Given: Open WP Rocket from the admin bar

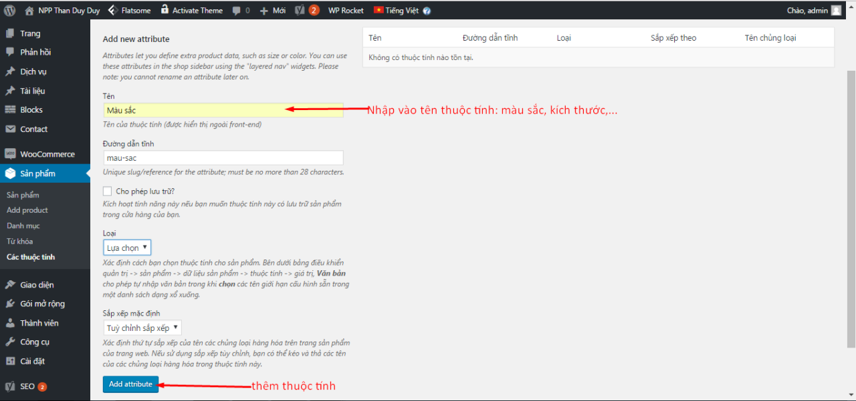Looking at the screenshot, I should pos(346,9).
